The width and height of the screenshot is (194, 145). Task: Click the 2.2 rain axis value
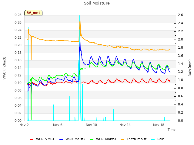click(x=180, y=31)
